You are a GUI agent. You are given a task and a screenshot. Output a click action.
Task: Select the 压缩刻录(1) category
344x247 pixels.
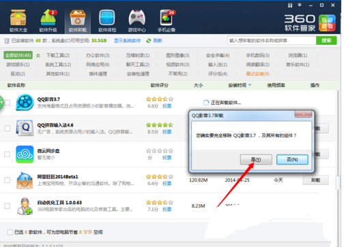[x=138, y=55]
